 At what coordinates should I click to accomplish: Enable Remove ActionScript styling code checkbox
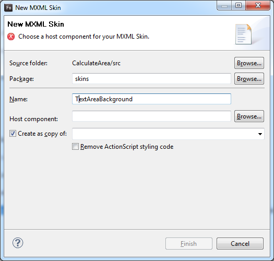(x=76, y=147)
